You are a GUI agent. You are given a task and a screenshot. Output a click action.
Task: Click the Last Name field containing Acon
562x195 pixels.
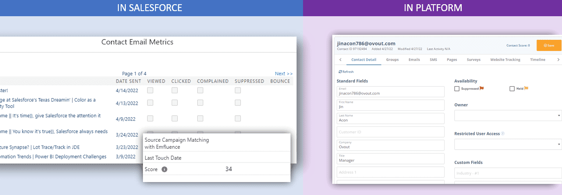(391, 118)
